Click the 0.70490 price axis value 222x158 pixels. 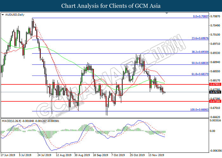click(x=215, y=26)
